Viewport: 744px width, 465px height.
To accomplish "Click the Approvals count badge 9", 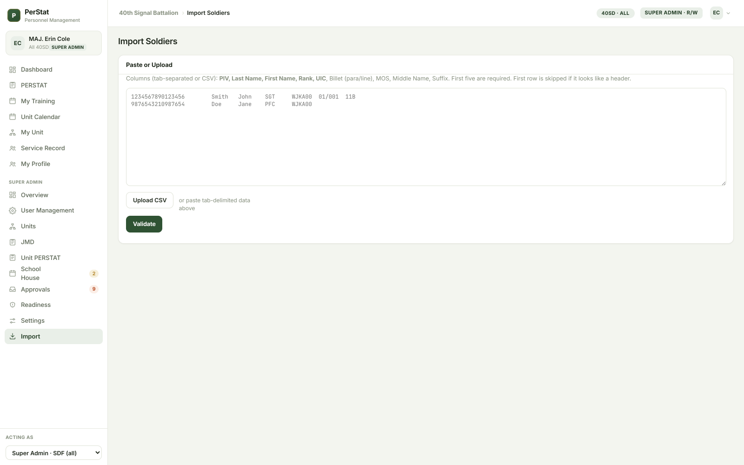I will [94, 289].
